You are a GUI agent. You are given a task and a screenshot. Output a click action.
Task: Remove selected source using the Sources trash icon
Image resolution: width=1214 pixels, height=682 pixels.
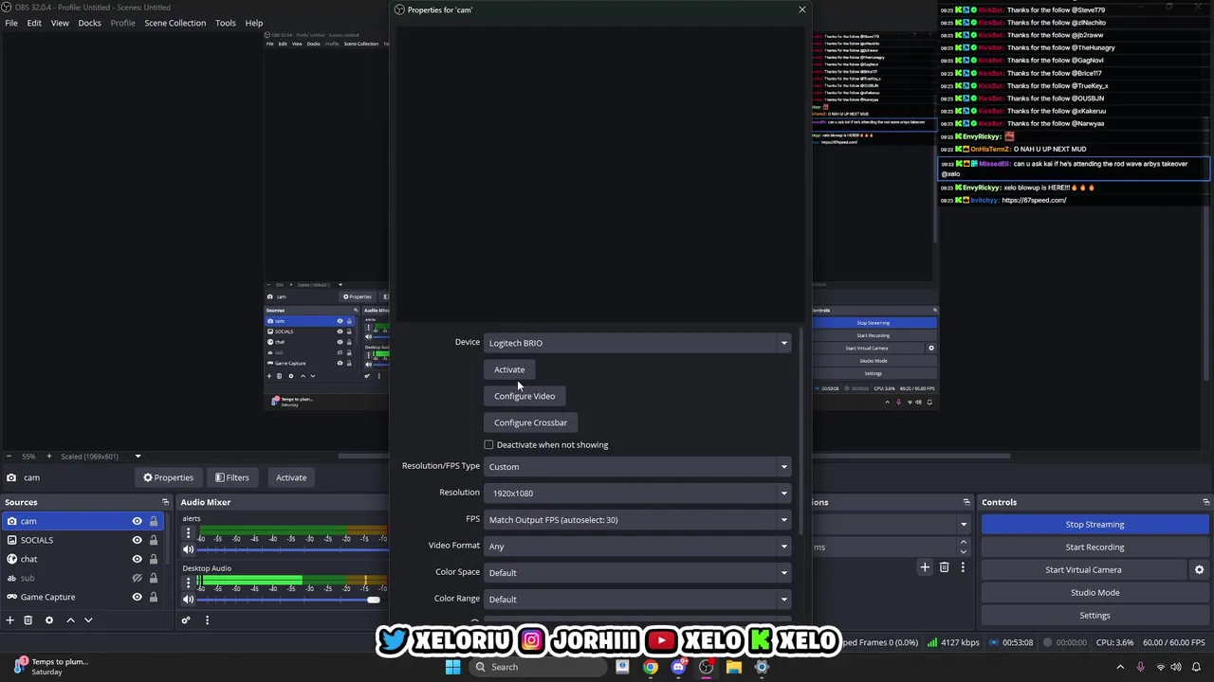pyautogui.click(x=28, y=620)
